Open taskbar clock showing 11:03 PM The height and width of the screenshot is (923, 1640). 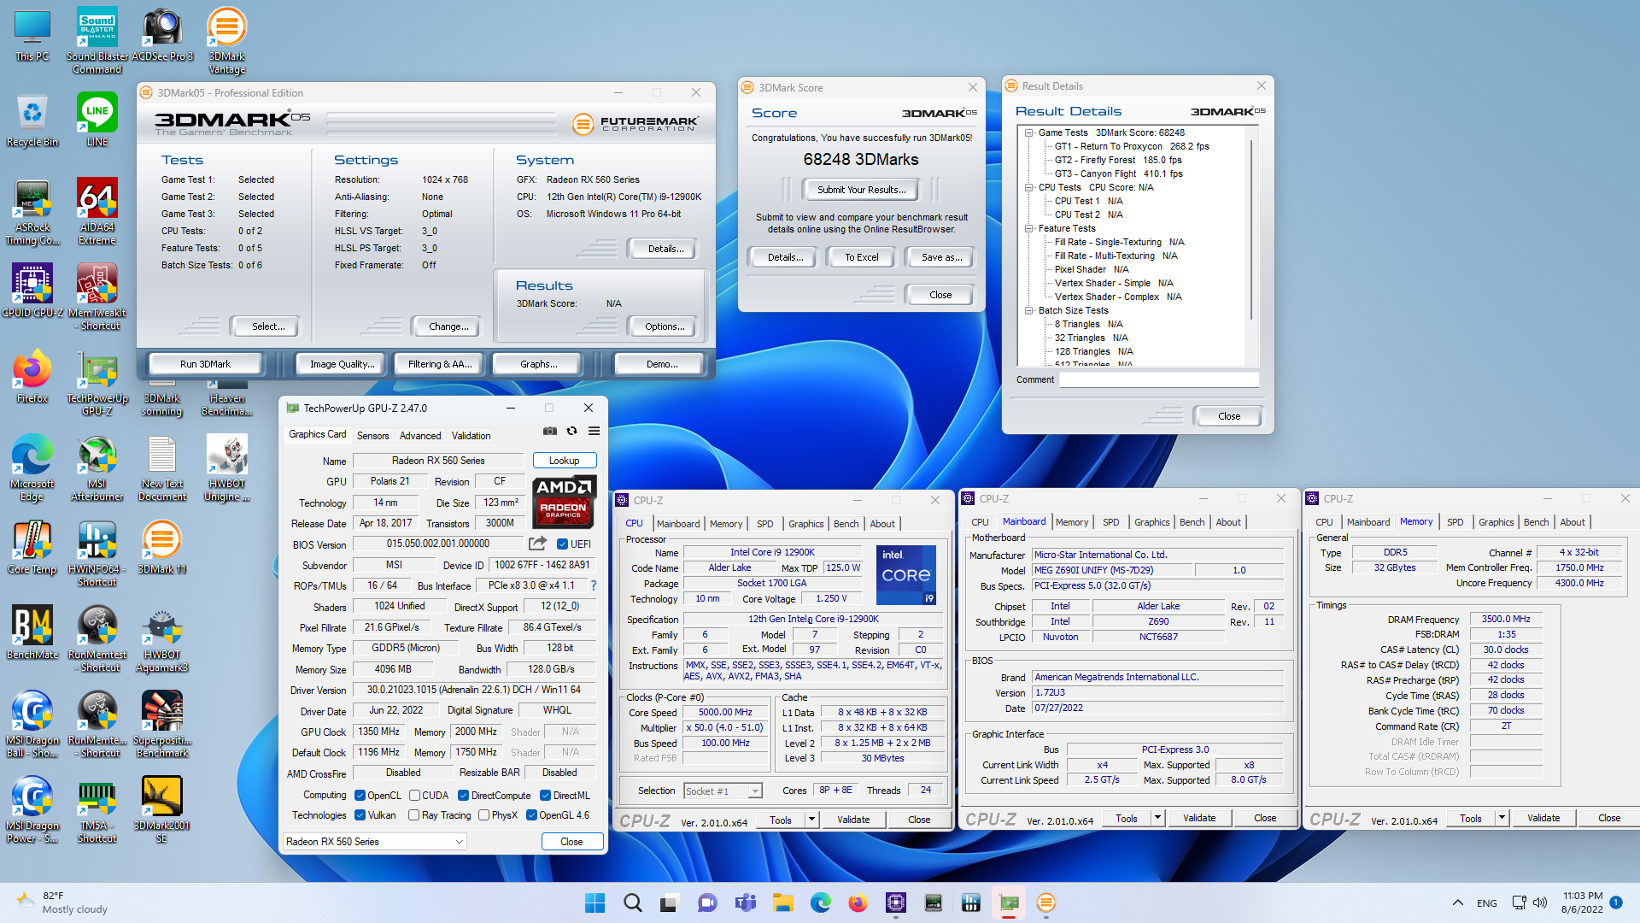tap(1582, 902)
